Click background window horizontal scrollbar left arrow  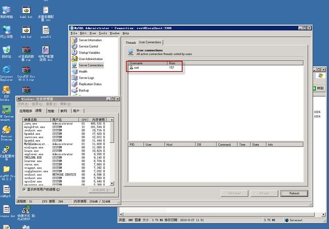pyautogui.click(x=121, y=214)
